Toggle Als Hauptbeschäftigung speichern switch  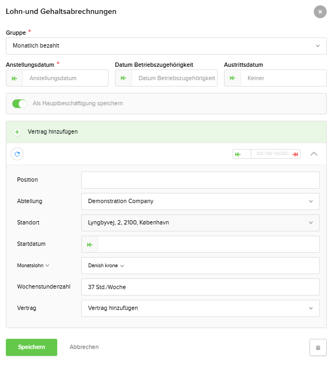[20, 104]
